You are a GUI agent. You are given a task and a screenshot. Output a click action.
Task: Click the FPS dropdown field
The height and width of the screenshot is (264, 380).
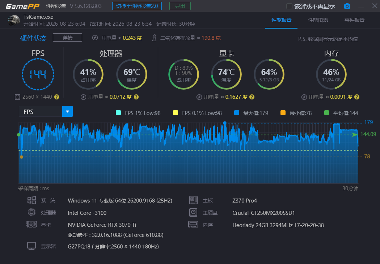coord(46,111)
